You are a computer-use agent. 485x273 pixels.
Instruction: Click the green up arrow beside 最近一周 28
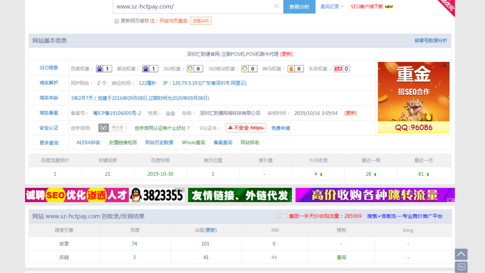click(x=375, y=174)
